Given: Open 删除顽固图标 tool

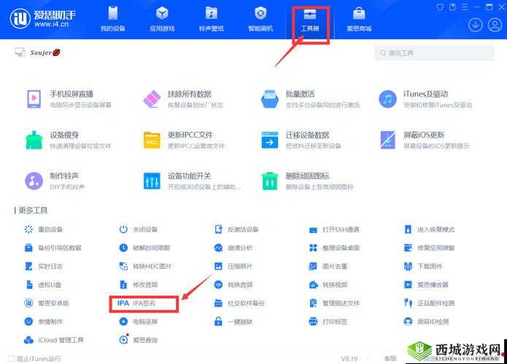Looking at the screenshot, I should [307, 181].
